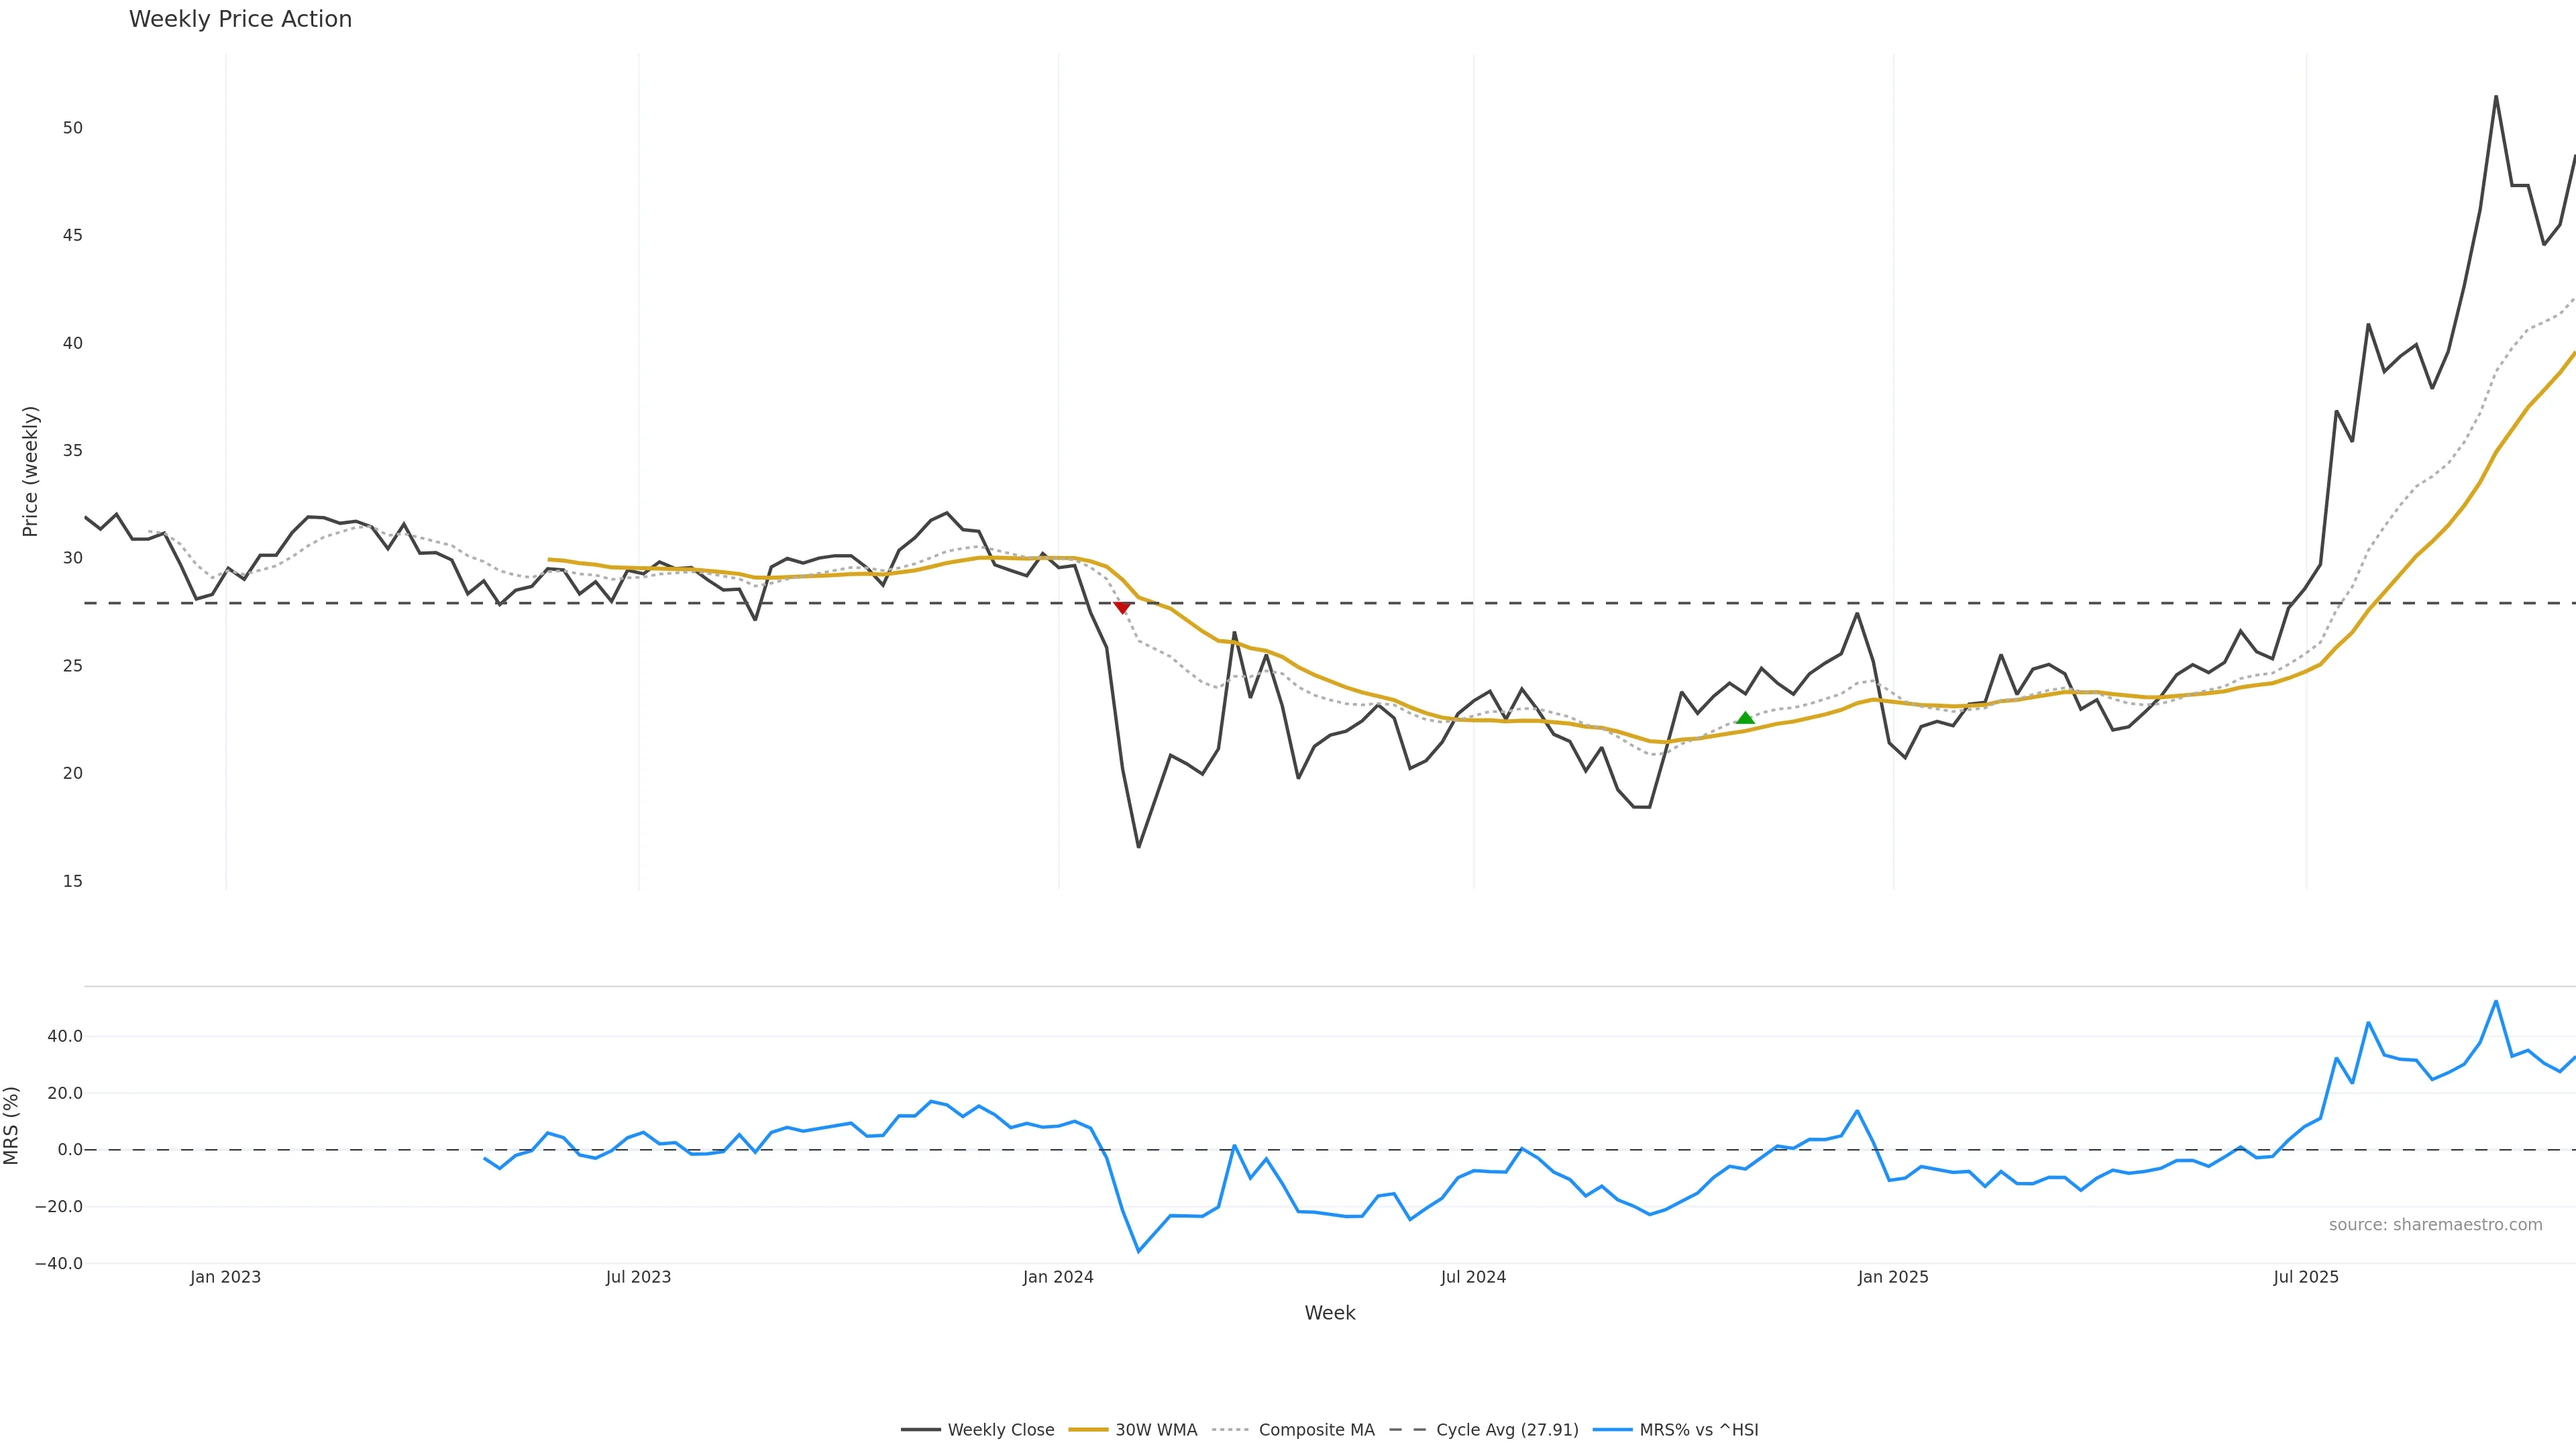Click the Week x-axis title
2576x1449 pixels.
pyautogui.click(x=1329, y=1313)
